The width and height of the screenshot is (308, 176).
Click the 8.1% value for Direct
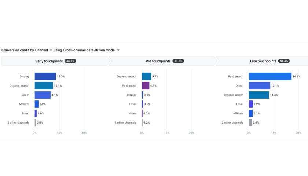pyautogui.click(x=55, y=95)
